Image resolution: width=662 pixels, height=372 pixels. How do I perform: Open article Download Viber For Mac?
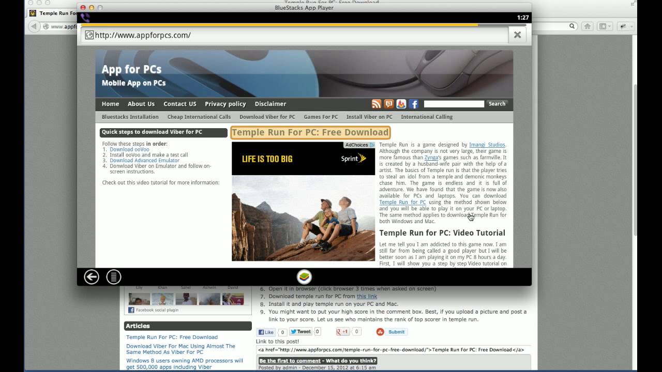click(180, 349)
